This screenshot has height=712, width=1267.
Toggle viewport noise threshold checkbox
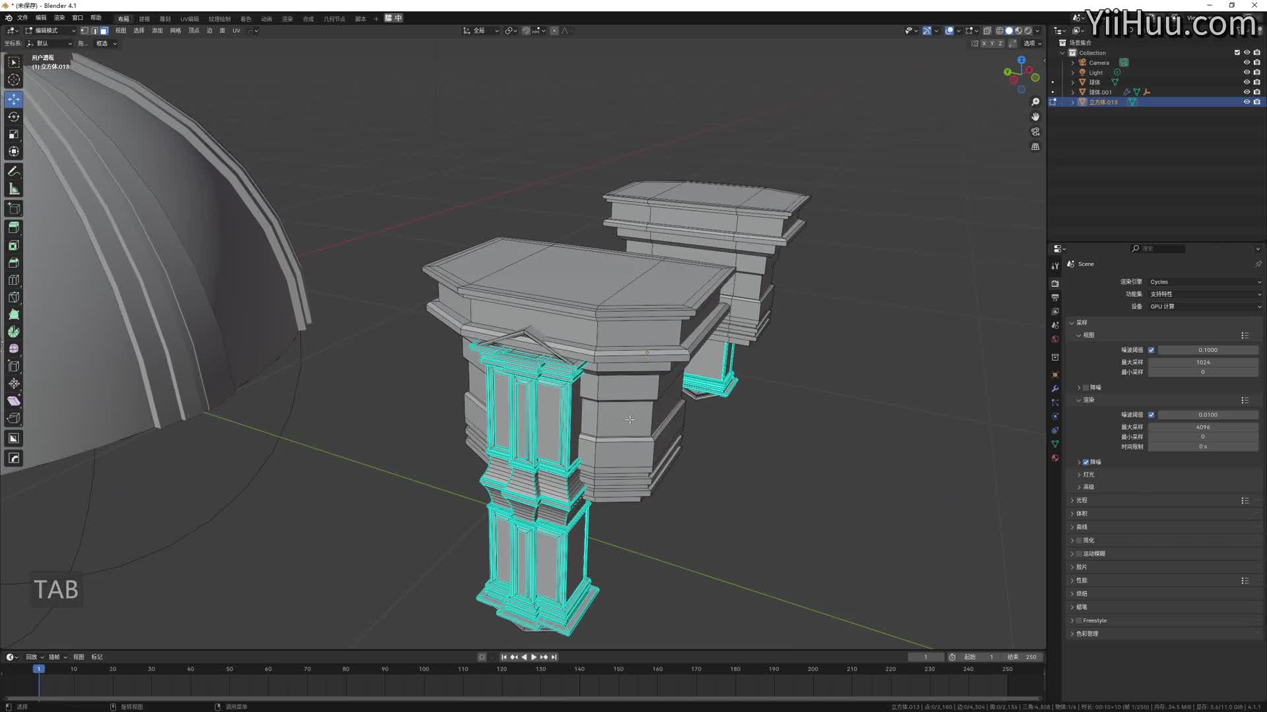[1152, 350]
